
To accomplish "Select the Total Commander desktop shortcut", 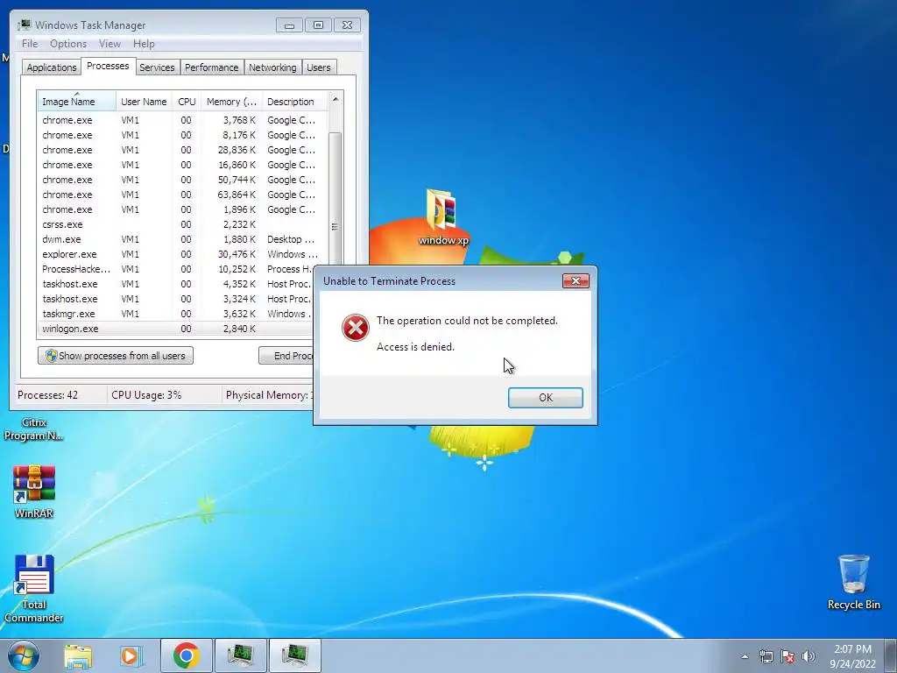I will click(34, 589).
